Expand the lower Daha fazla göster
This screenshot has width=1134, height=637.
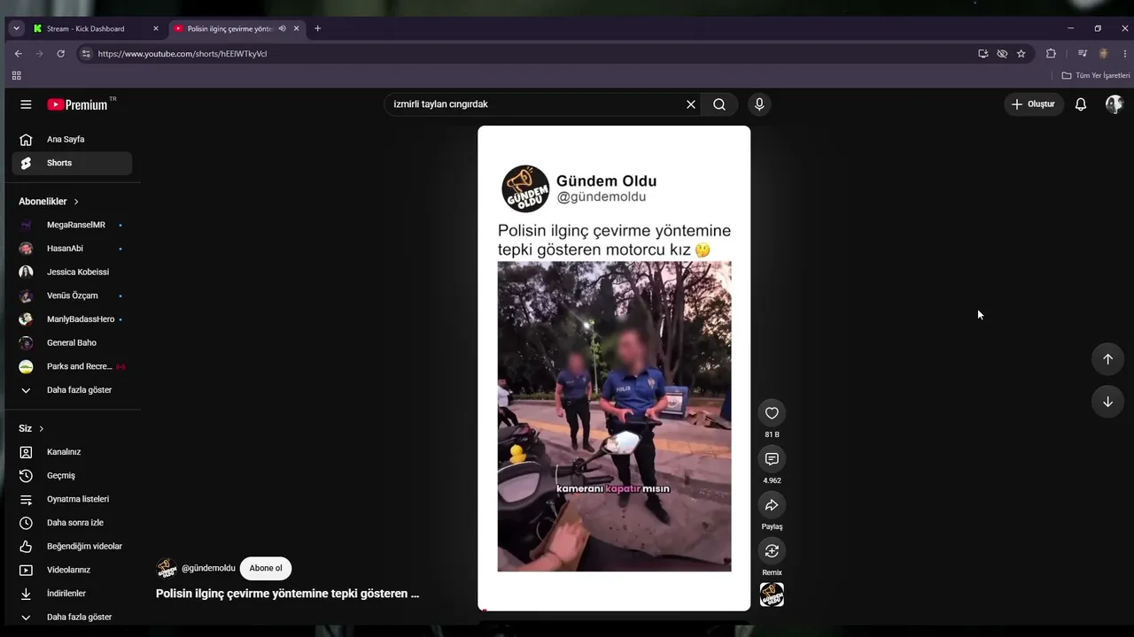(72, 617)
